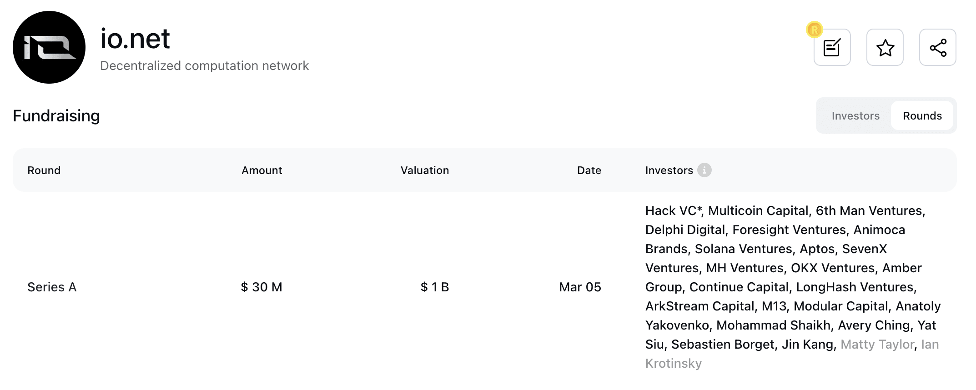Click the Amount column header
This screenshot has height=390, width=976.
coord(262,170)
